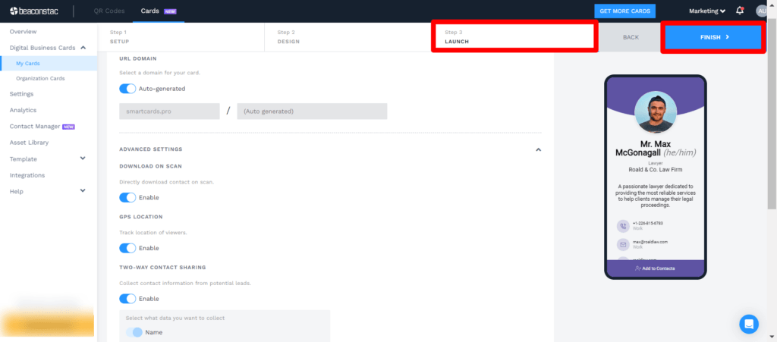The height and width of the screenshot is (342, 777).
Task: Select Step 3 Launch
Action: (514, 36)
